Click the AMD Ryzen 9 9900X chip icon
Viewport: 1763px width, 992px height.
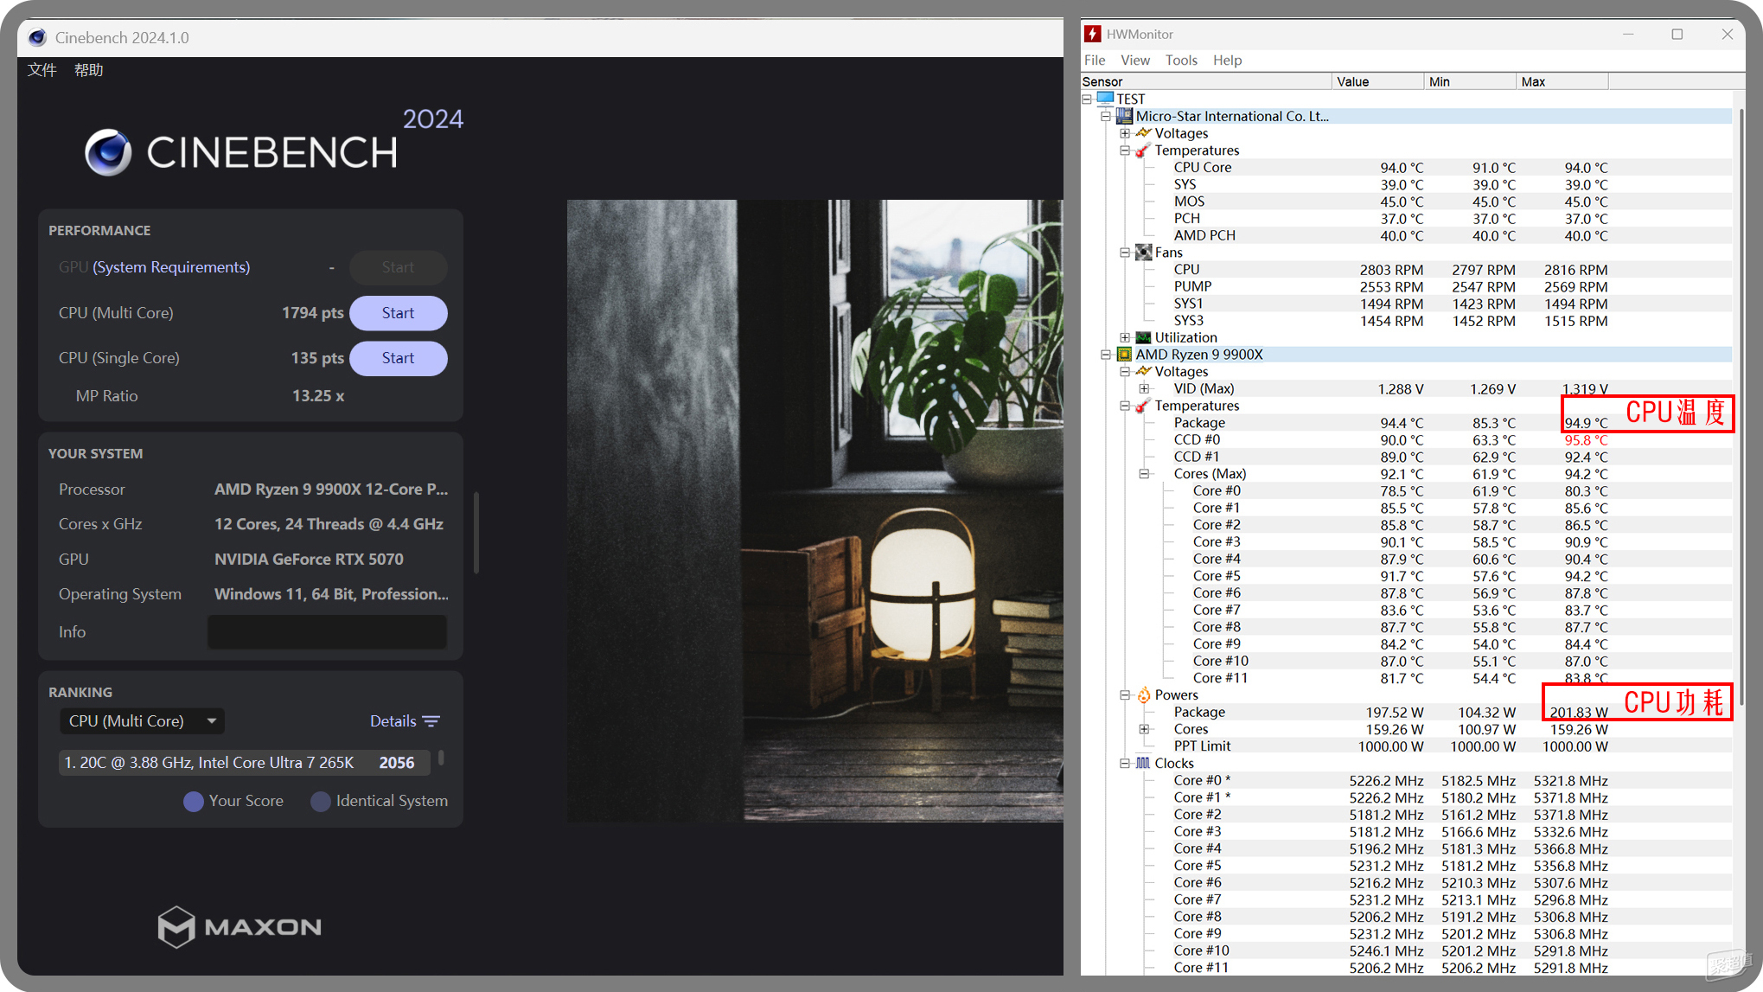tap(1124, 355)
